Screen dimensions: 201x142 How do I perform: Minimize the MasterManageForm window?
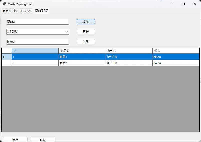point(172,4)
